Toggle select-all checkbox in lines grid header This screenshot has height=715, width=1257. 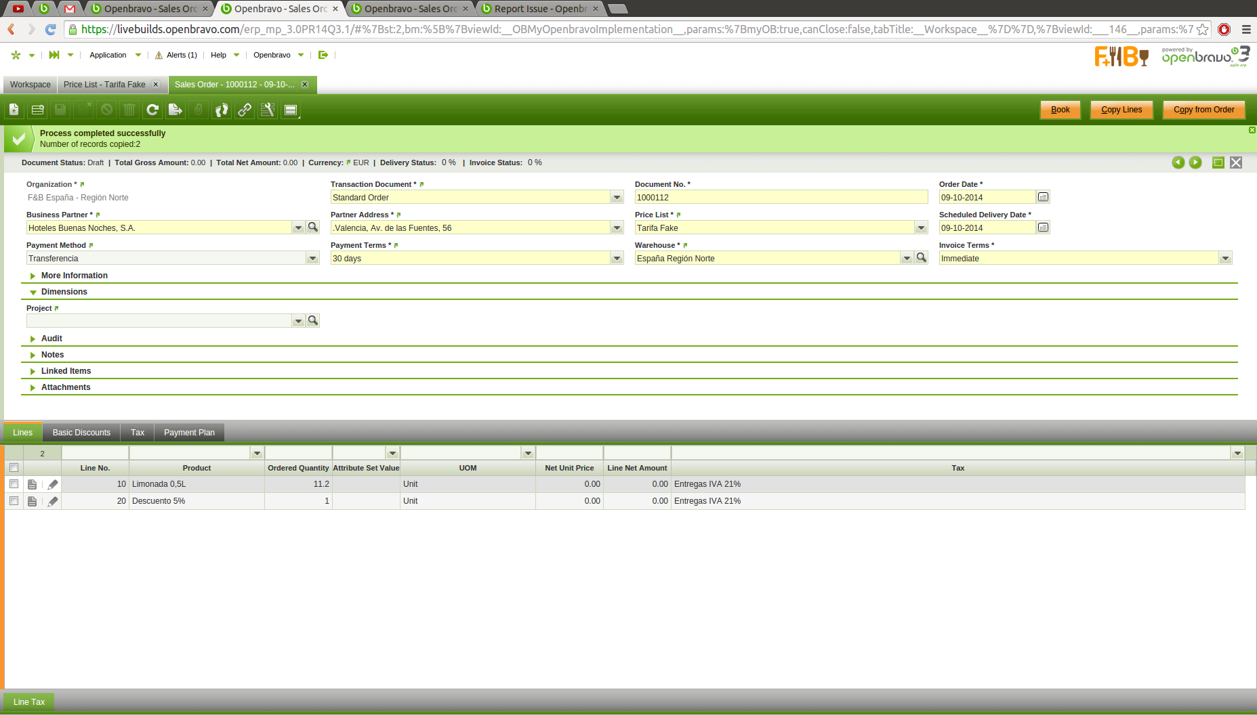[14, 468]
